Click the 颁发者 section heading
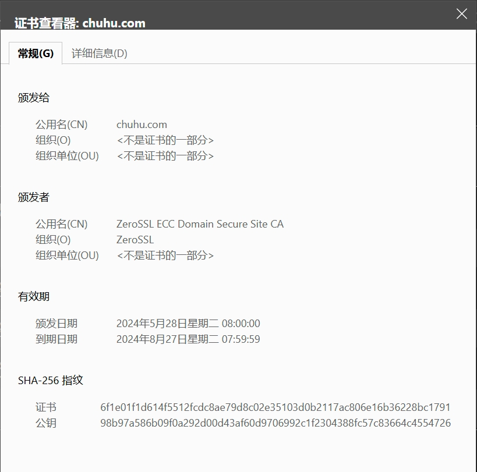Image resolution: width=477 pixels, height=472 pixels. pyautogui.click(x=33, y=197)
